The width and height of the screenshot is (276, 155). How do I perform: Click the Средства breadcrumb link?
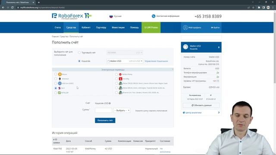(64, 37)
